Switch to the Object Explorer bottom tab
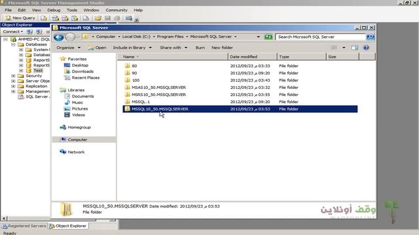Viewport: 419px width, 235px height. [x=68, y=226]
